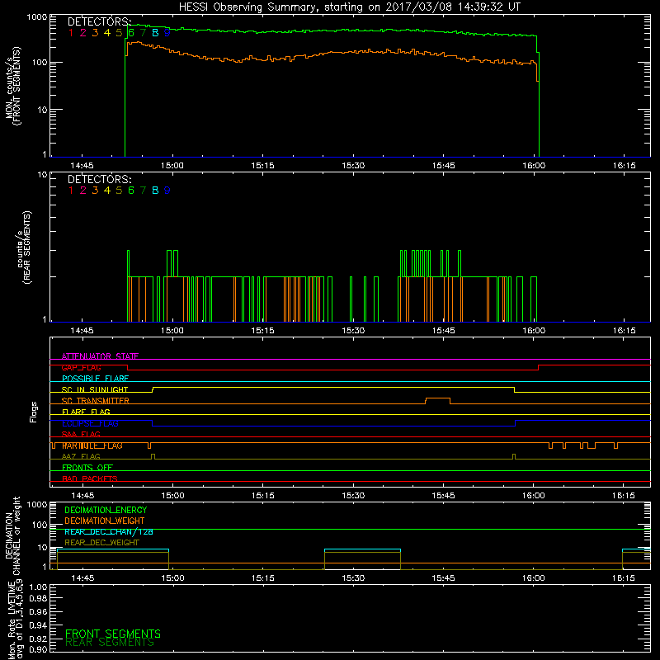Select red detector 1 in front segments legend
The image size is (660, 660).
point(71,33)
